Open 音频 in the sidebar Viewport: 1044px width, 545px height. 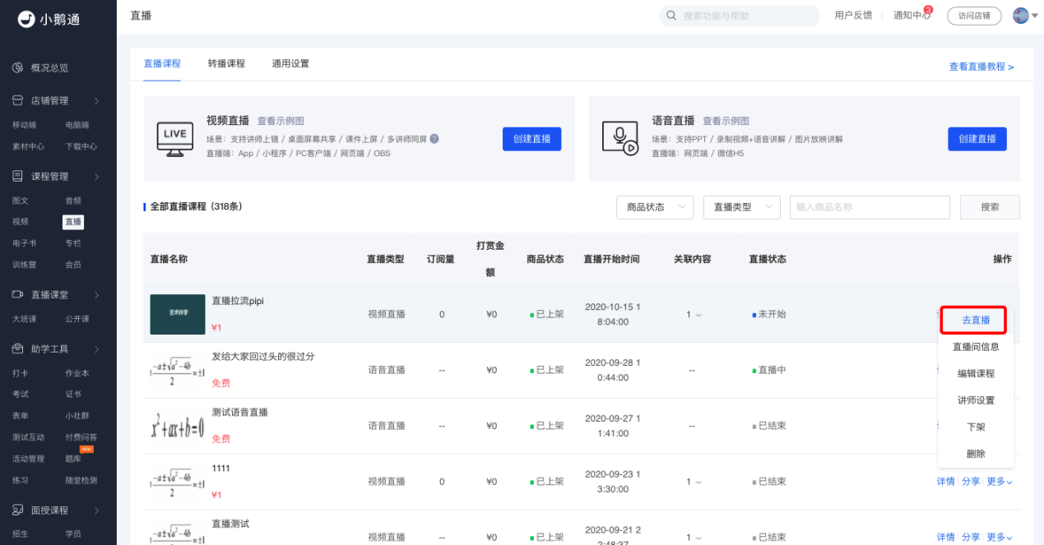coord(73,201)
